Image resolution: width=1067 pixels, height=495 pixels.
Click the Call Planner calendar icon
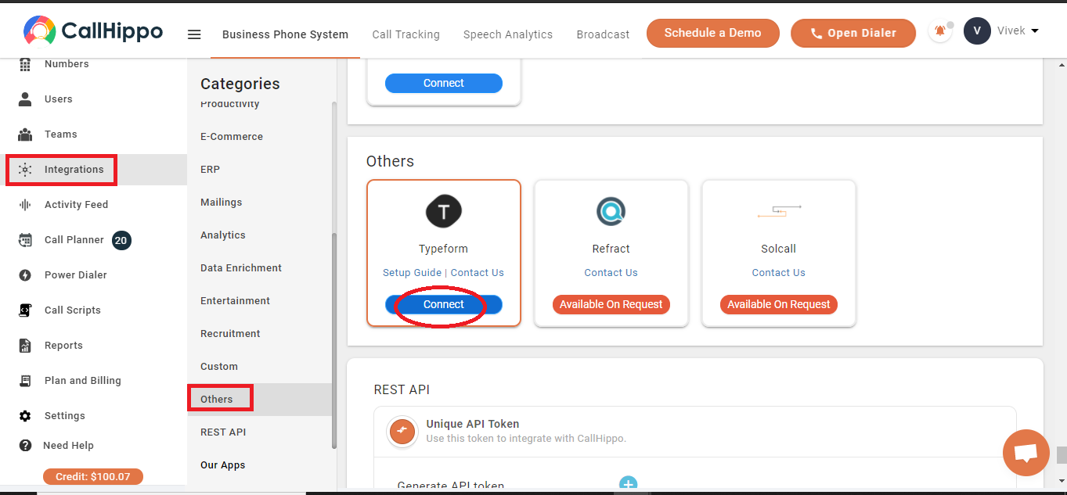[x=25, y=240]
